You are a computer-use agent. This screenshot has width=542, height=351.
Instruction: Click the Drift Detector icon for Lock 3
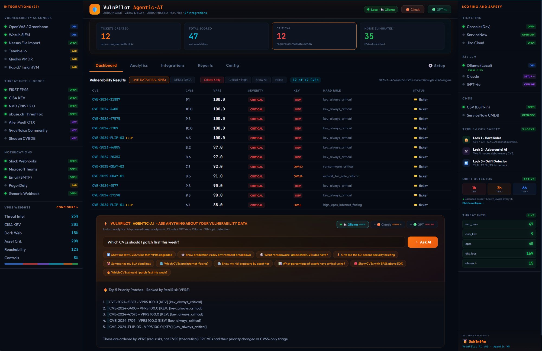coord(466,163)
